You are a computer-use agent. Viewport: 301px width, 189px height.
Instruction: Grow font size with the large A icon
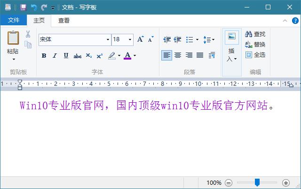pos(141,39)
